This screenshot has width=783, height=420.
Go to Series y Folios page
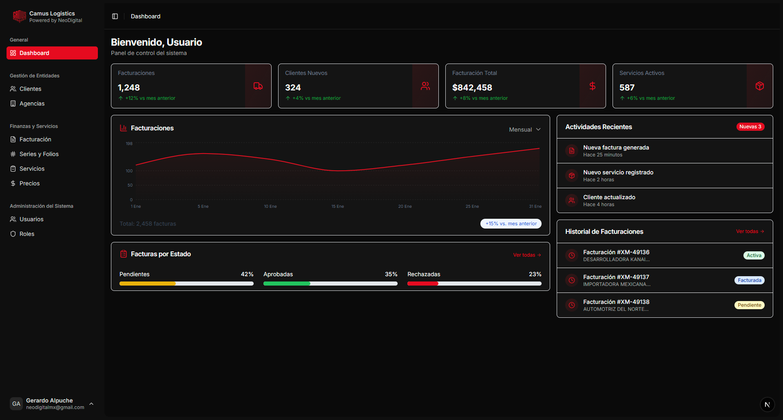(x=39, y=154)
